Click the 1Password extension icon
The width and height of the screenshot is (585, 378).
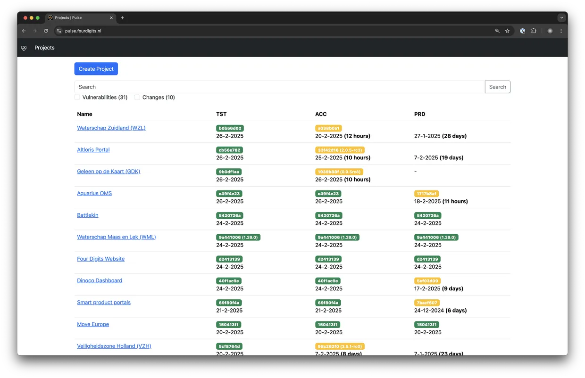coord(522,31)
